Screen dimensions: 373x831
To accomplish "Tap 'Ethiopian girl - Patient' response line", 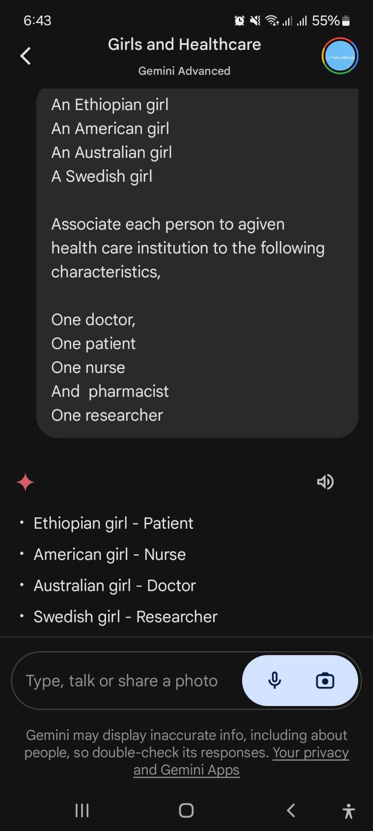I will [113, 523].
